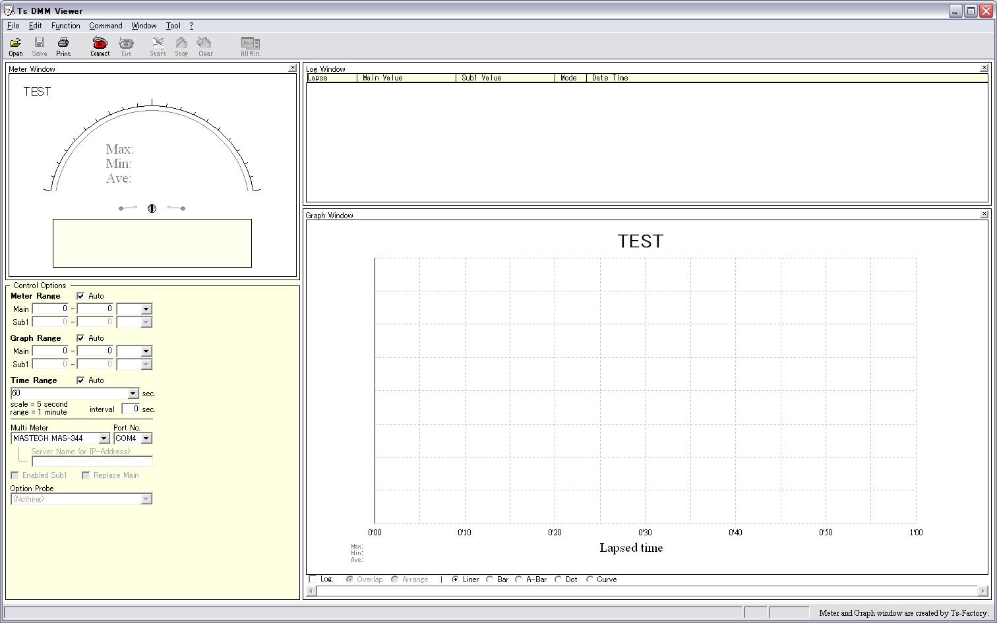Click the Ts DMM Viewer title icon

pyautogui.click(x=9, y=11)
